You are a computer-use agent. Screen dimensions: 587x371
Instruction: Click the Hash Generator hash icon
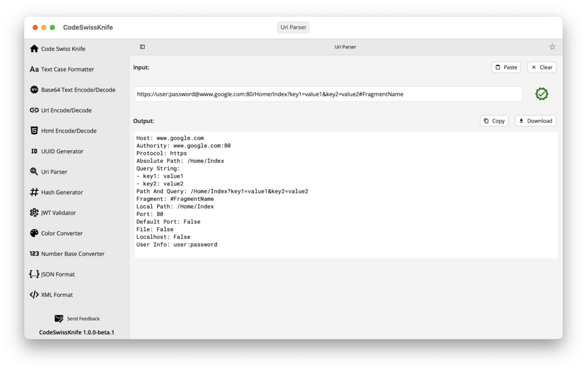(34, 192)
